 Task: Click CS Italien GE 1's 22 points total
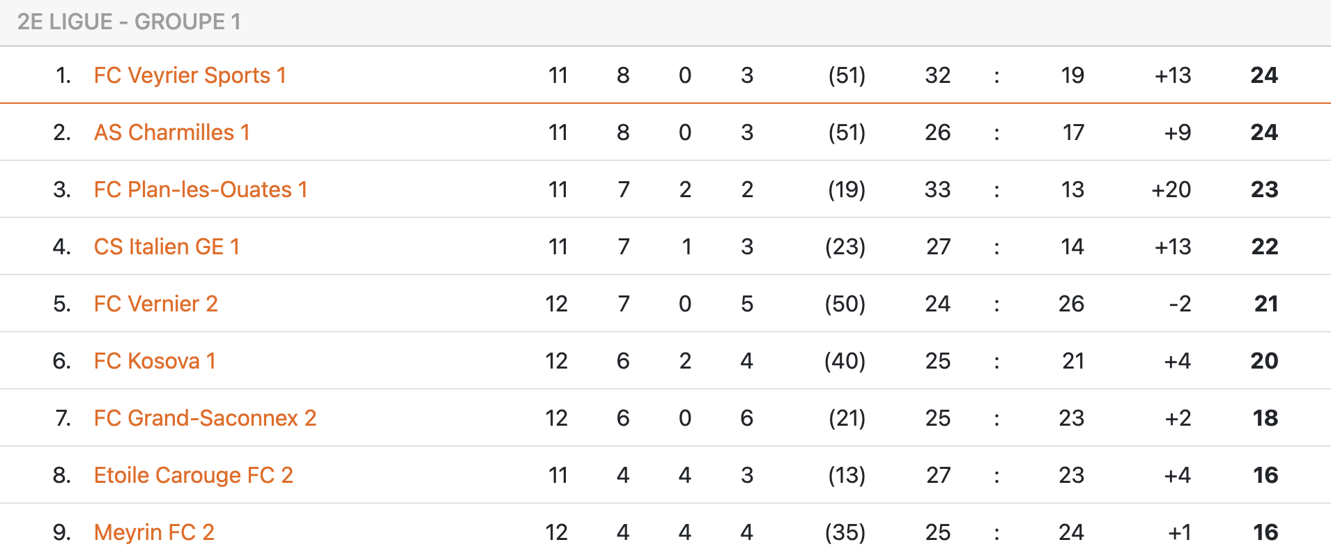click(x=1264, y=247)
